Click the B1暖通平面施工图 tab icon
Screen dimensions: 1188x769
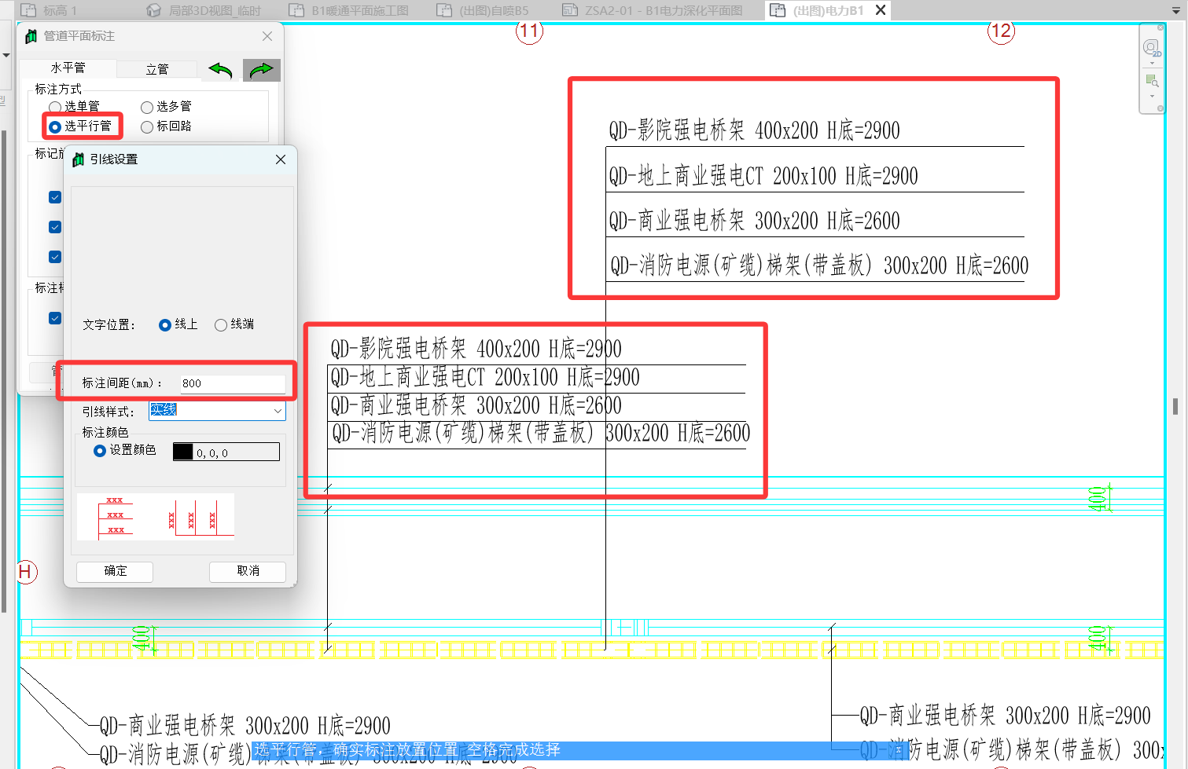click(296, 10)
